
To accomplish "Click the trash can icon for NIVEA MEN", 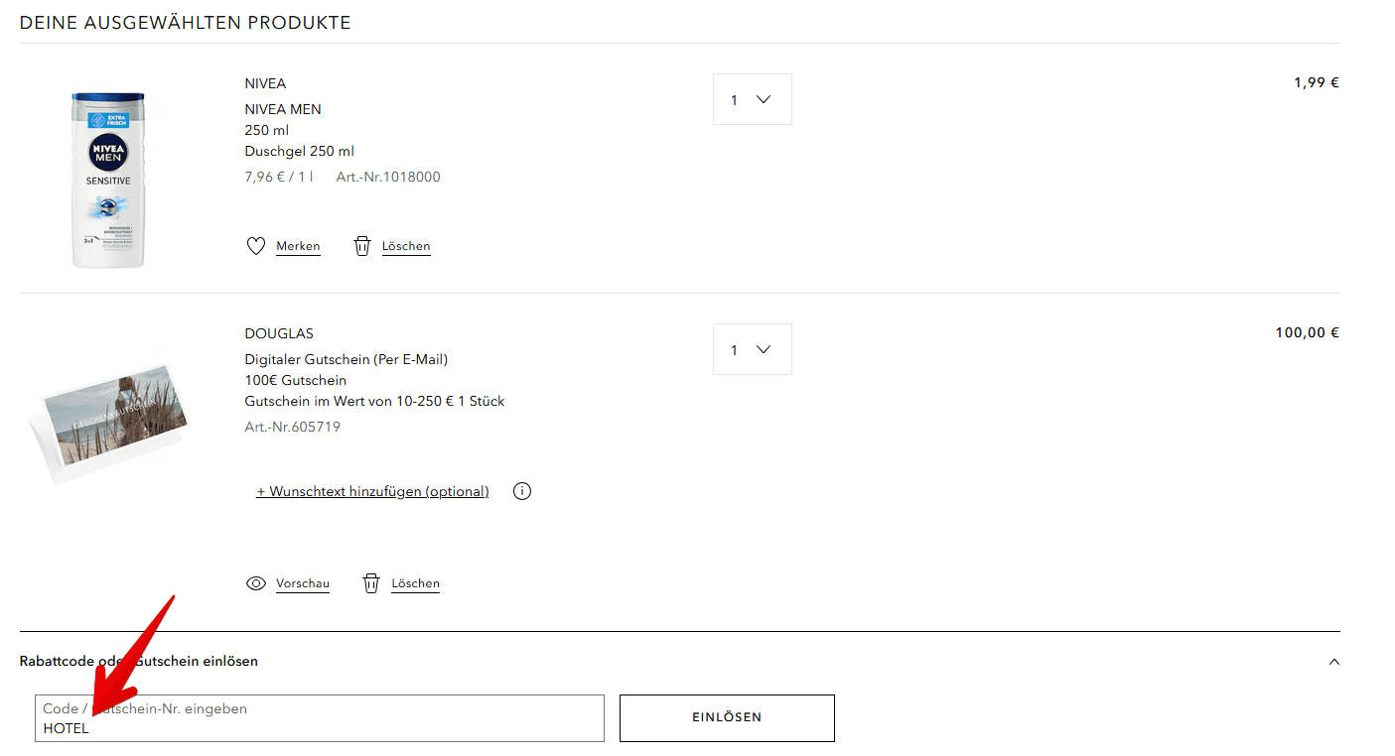I will click(x=362, y=246).
